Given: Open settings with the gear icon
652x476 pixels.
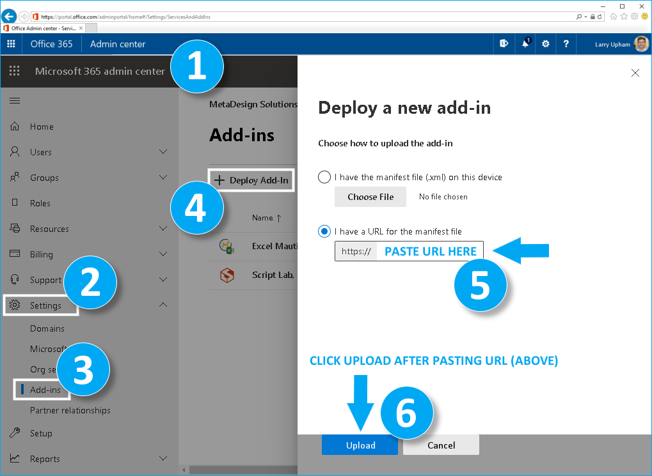Looking at the screenshot, I should pos(545,43).
